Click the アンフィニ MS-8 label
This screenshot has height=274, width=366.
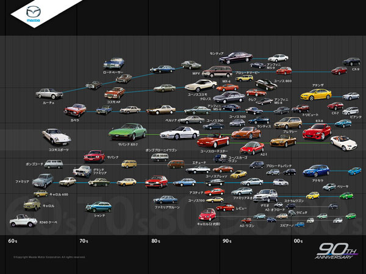point(281,101)
